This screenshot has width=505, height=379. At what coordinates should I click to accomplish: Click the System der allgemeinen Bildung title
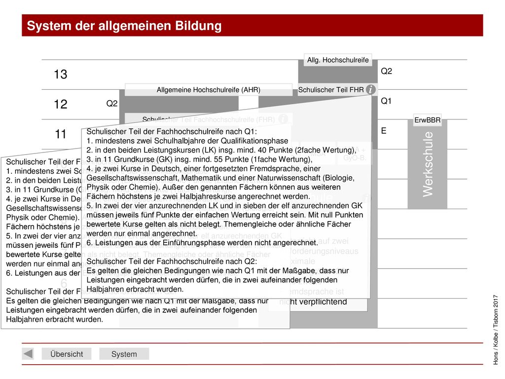124,26
